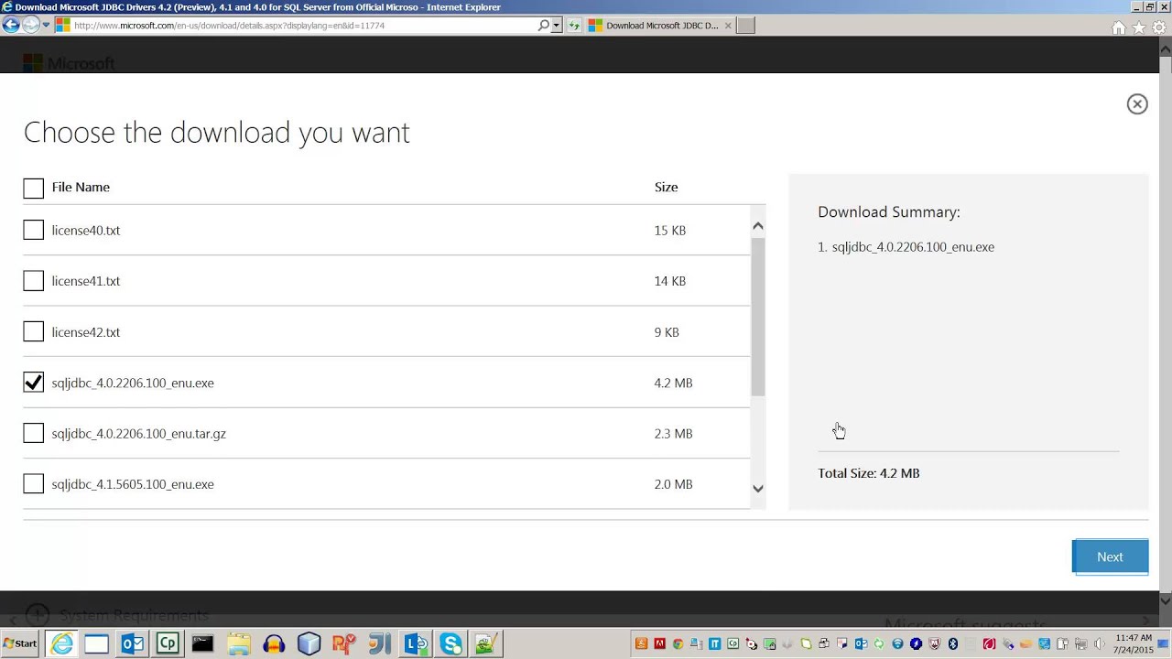1172x659 pixels.
Task: Click the Adobe tray icon
Action: [659, 643]
